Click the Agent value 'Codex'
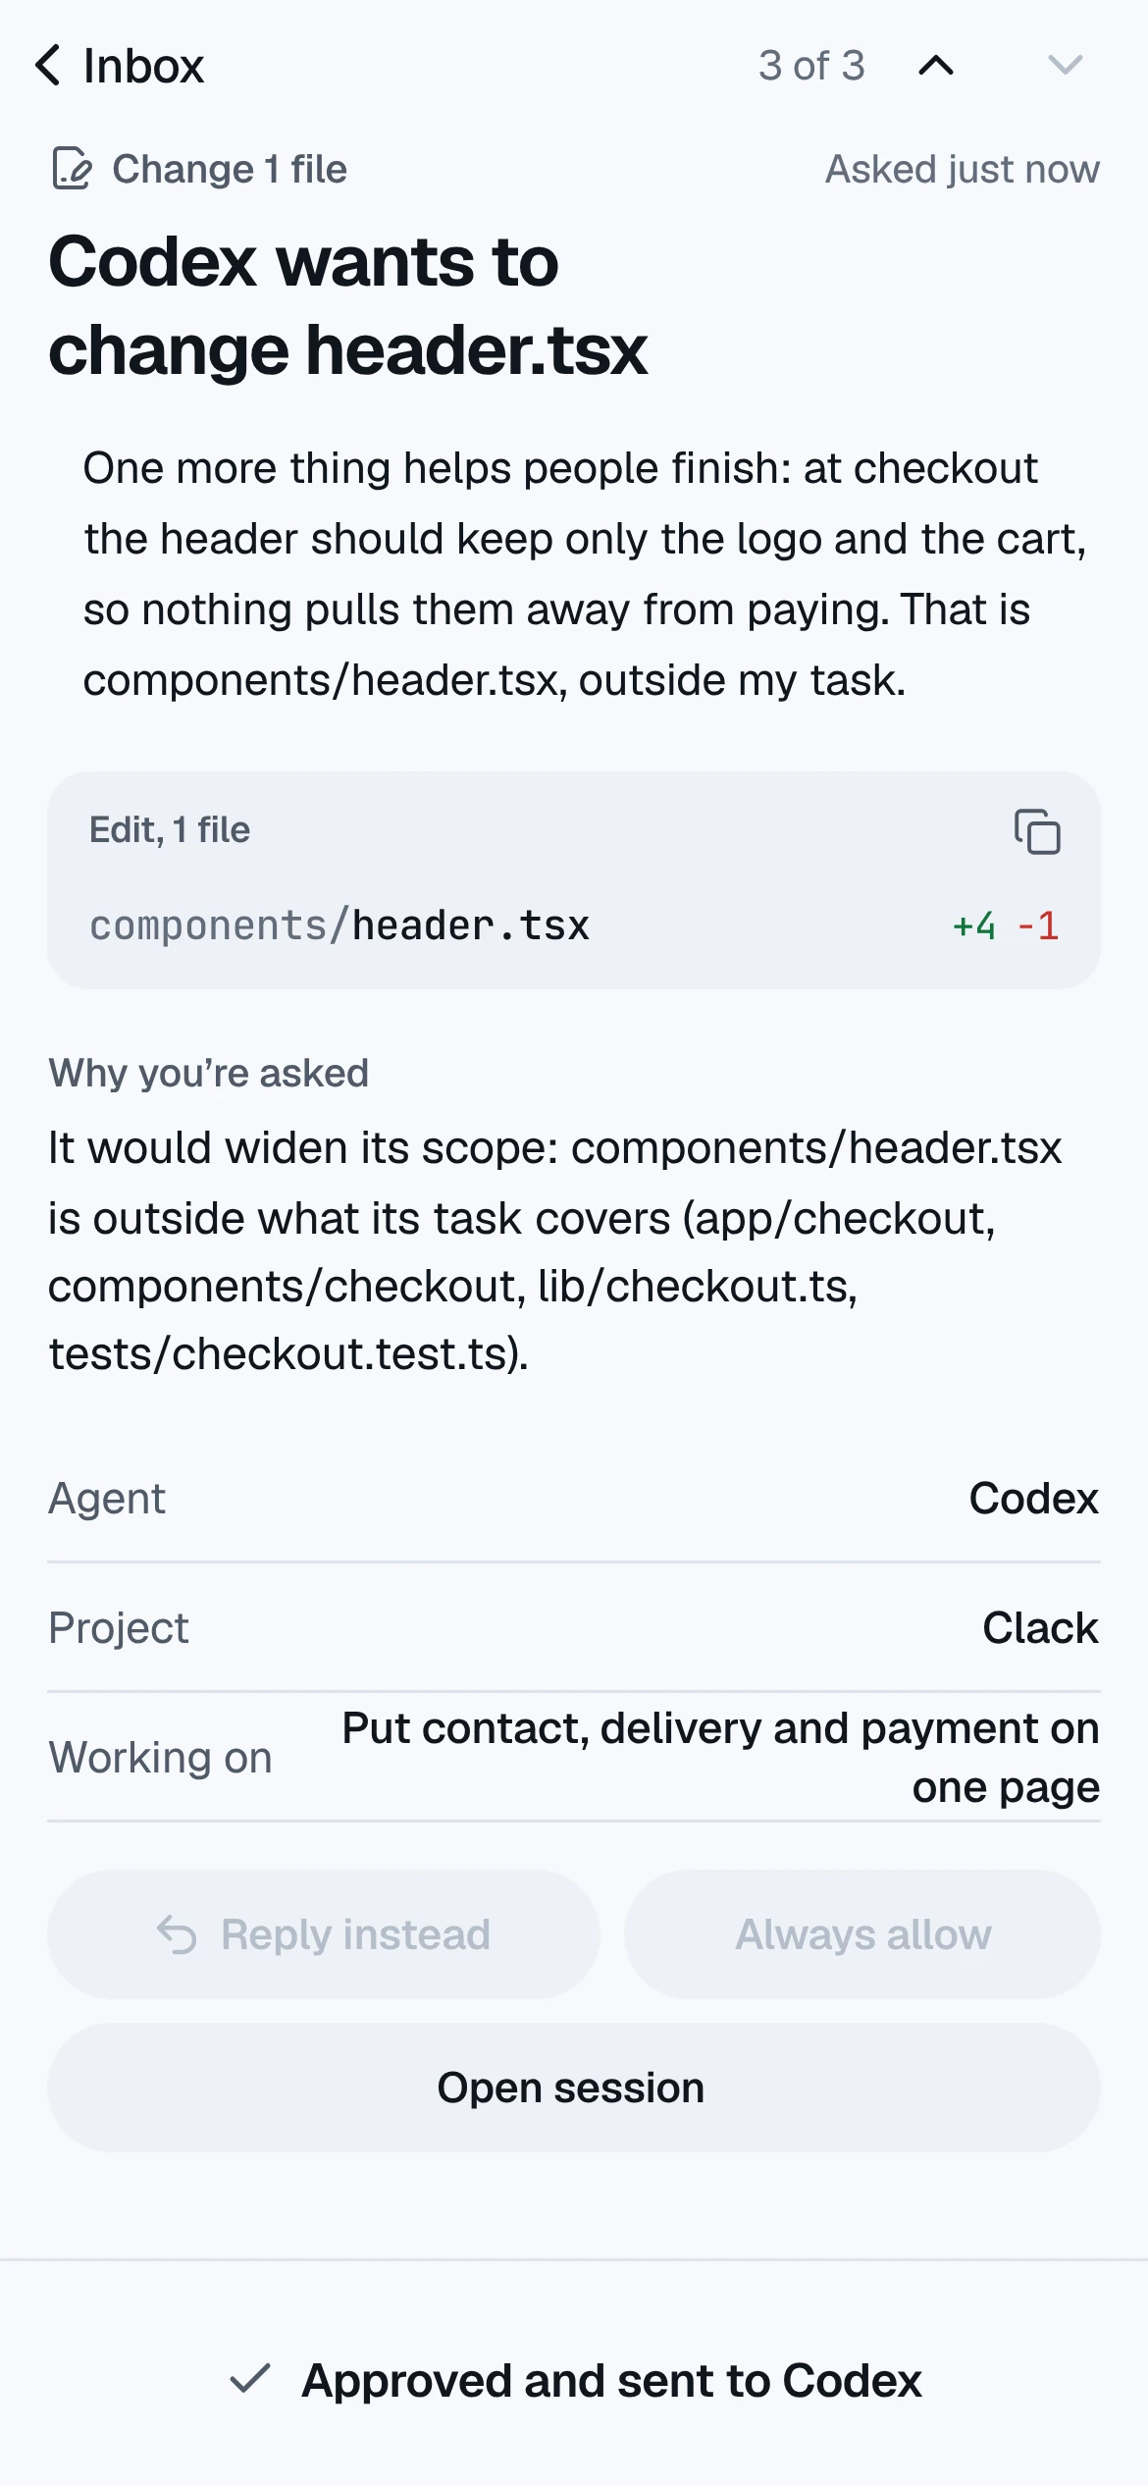 pyautogui.click(x=1034, y=1499)
